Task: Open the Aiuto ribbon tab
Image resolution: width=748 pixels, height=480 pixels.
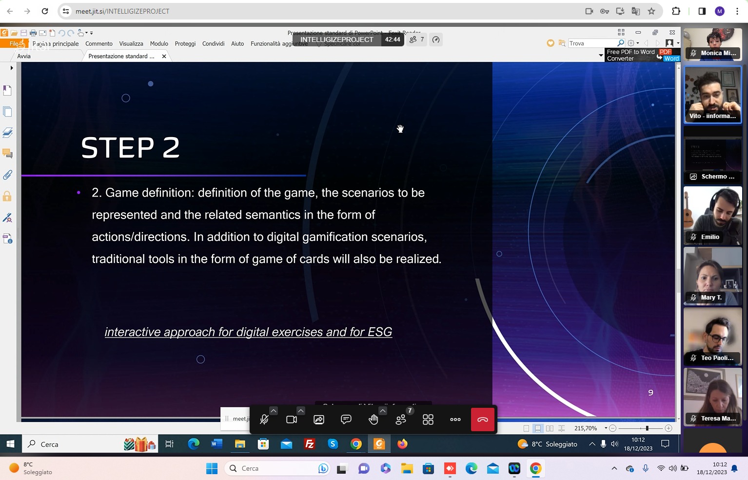Action: point(237,43)
